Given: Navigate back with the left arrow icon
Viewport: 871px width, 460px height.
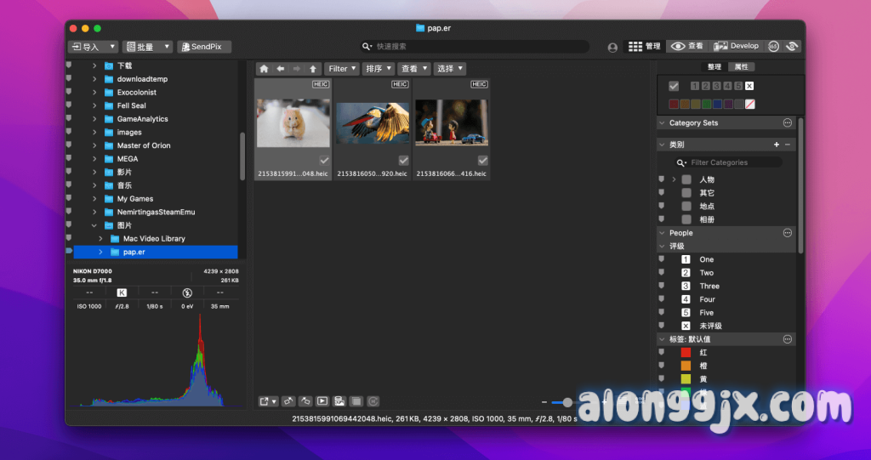Looking at the screenshot, I should click(x=280, y=69).
